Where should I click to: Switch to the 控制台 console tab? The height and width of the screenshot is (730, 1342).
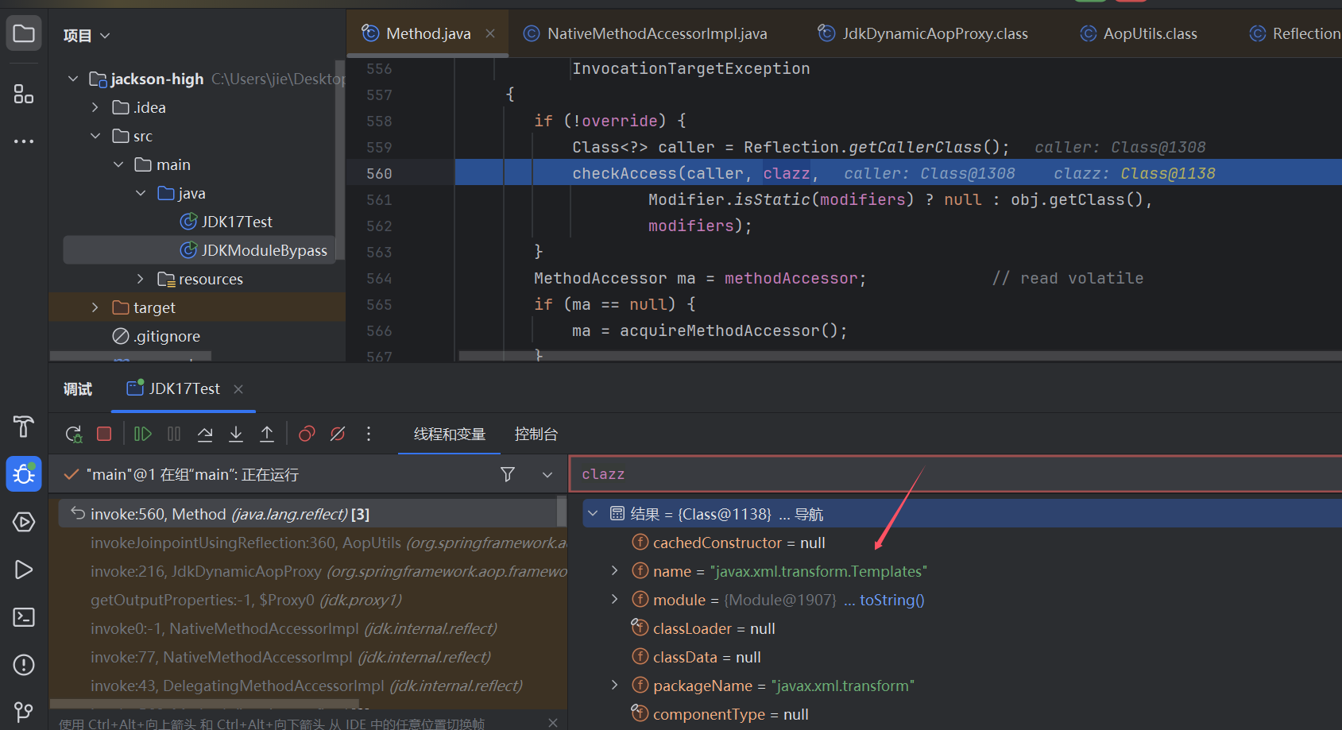click(x=536, y=435)
